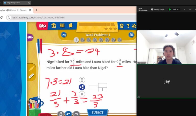This screenshot has width=196, height=116.
Task: Open the Zoom View menu
Action: tap(176, 9)
